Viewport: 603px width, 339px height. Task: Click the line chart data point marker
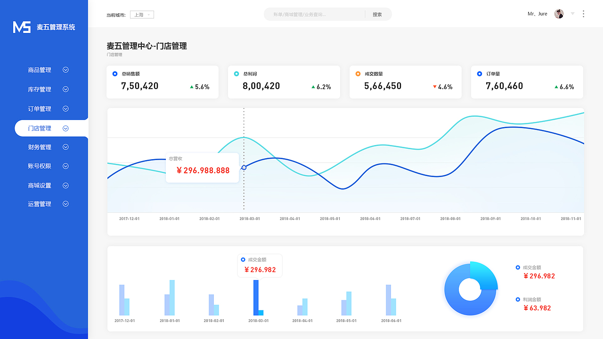coord(244,168)
